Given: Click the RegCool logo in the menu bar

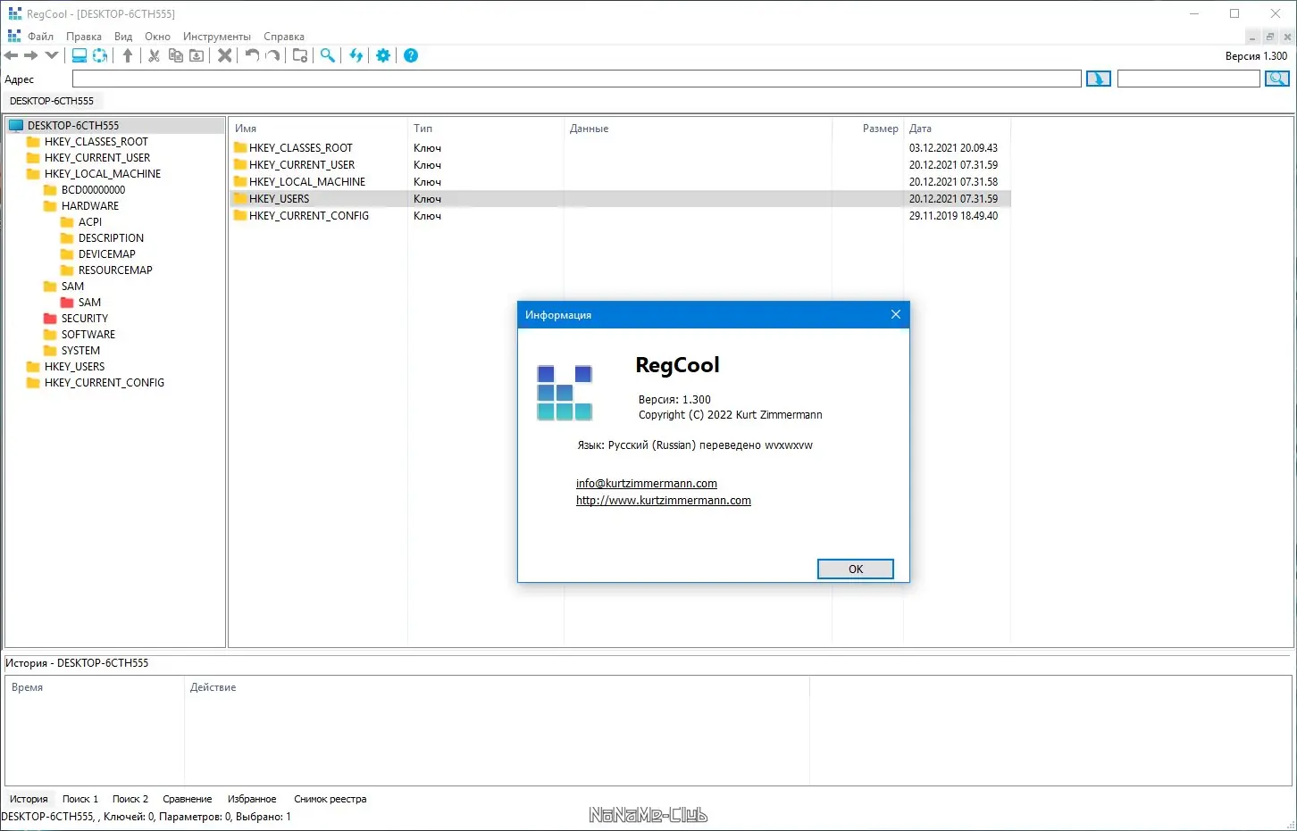Looking at the screenshot, I should (x=14, y=36).
